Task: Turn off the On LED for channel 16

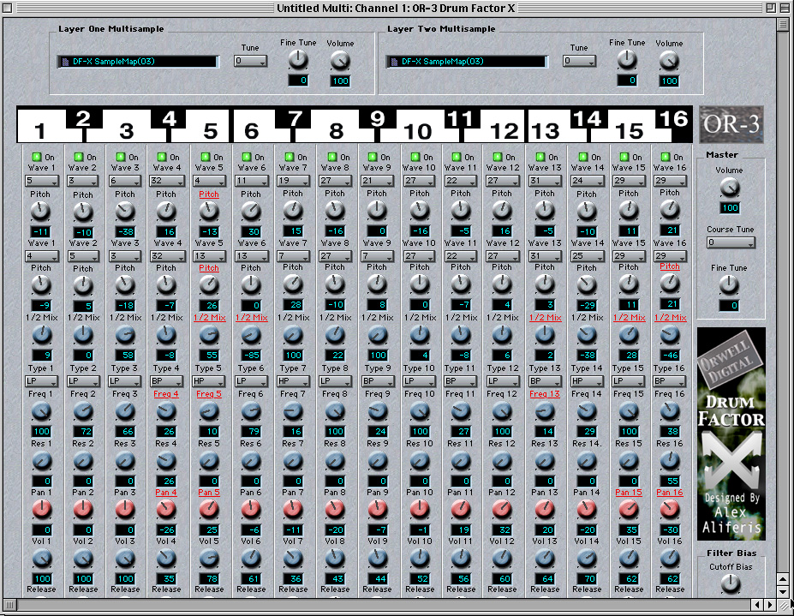Action: tap(666, 157)
